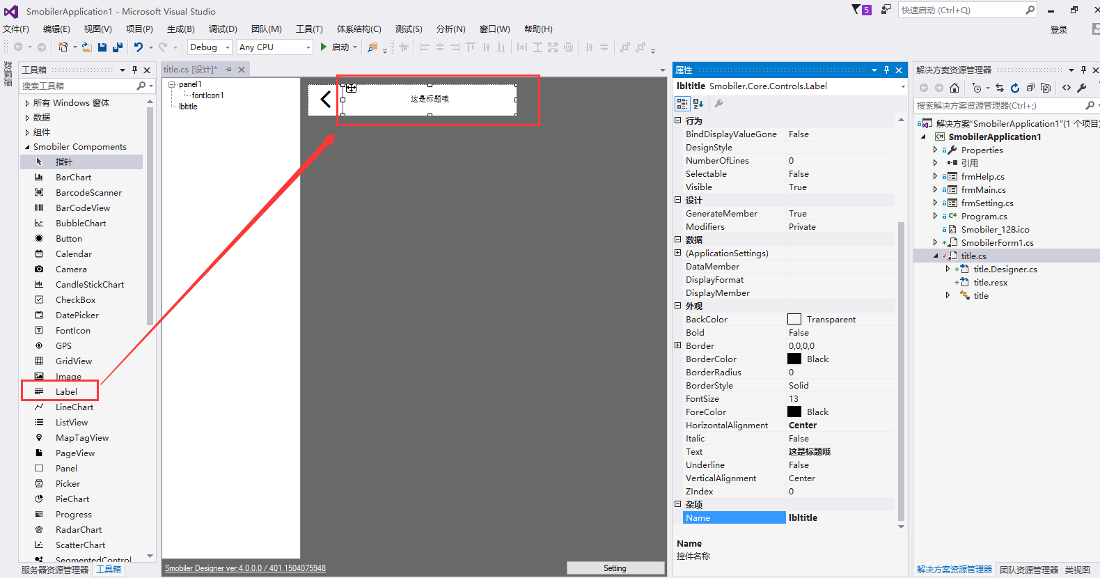This screenshot has height=578, width=1100.
Task: Click Pending Changes Filter clock icon
Action: 977,88
